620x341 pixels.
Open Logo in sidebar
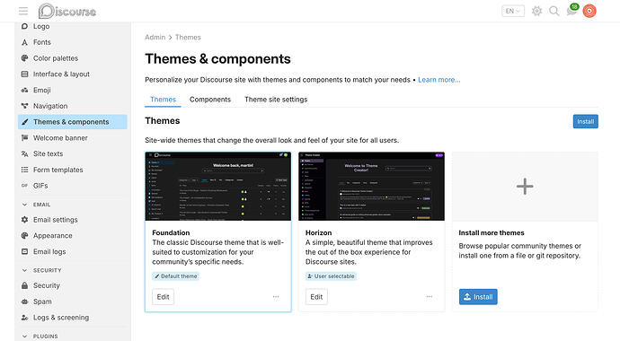(41, 26)
